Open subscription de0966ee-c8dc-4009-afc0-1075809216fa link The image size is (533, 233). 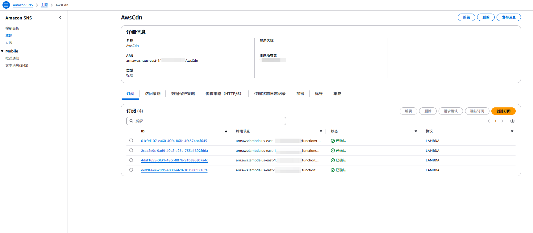[174, 170]
